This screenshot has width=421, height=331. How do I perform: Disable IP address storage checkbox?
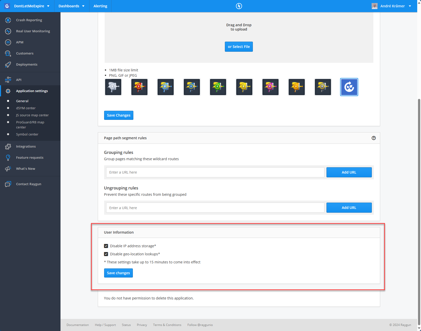106,246
